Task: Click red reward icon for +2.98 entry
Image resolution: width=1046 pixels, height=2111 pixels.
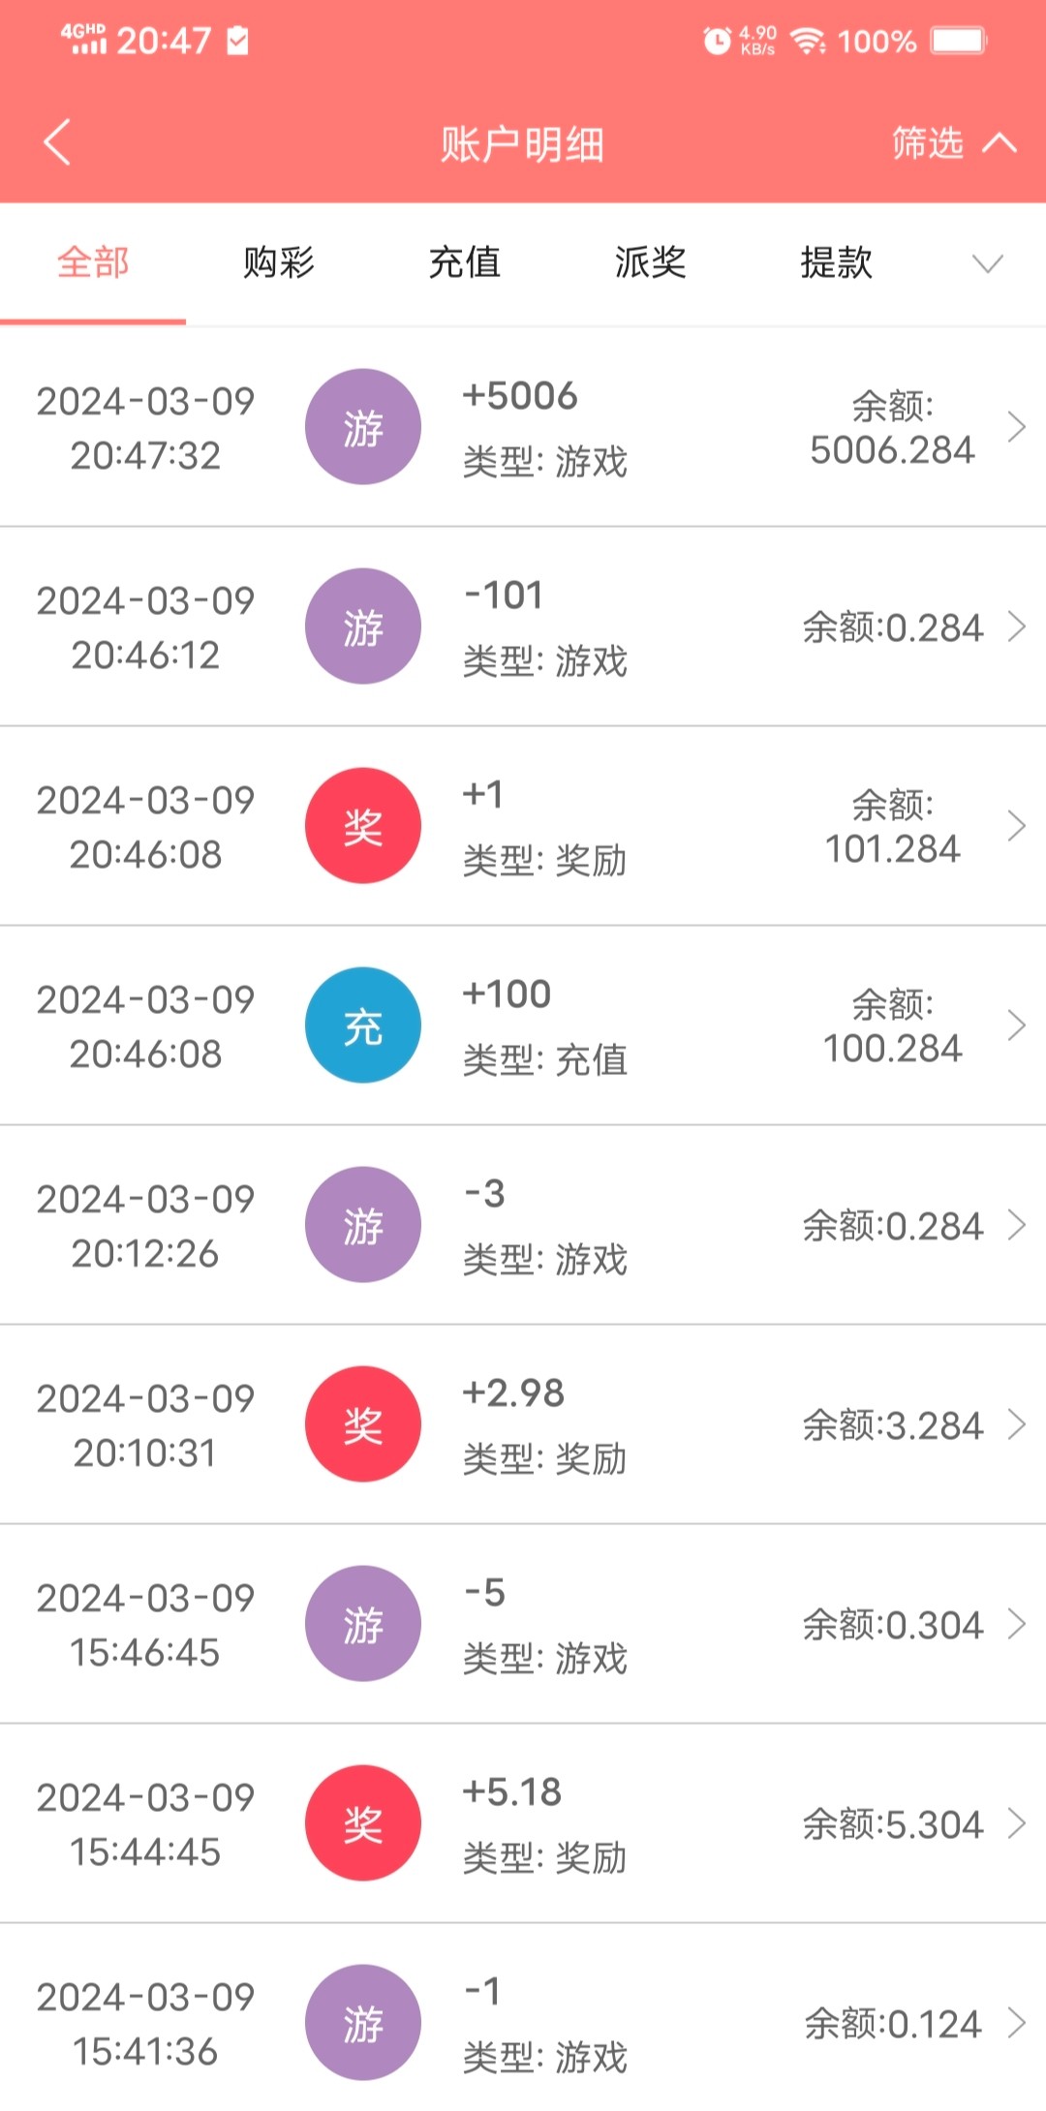Action: pyautogui.click(x=363, y=1424)
